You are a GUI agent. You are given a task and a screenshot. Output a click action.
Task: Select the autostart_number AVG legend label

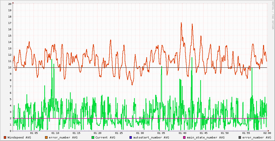151,137
